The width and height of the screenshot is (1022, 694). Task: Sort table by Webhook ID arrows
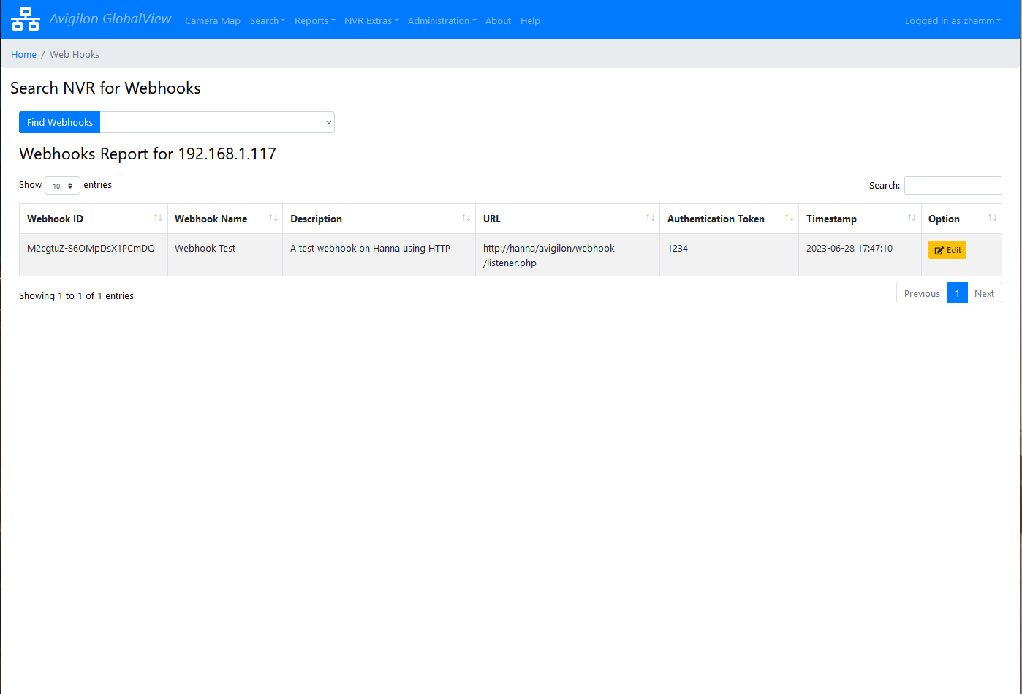click(x=158, y=218)
